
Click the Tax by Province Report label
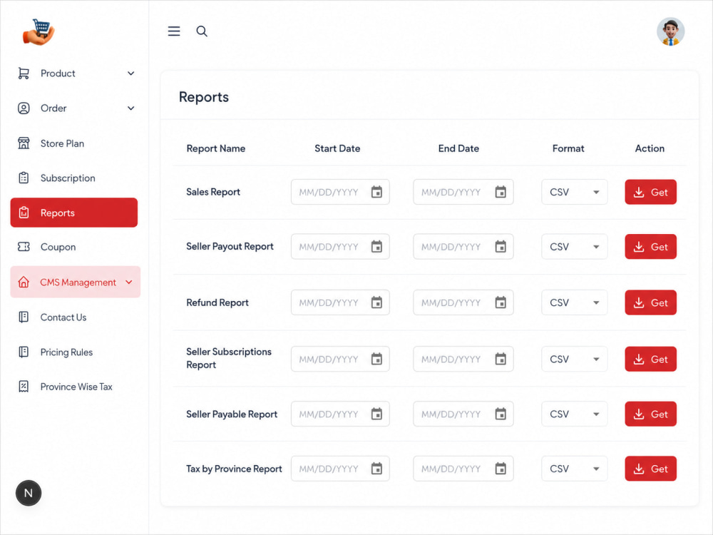click(x=234, y=469)
